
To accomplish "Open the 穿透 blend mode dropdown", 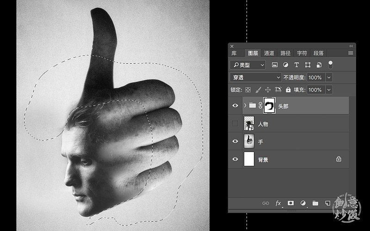I will 256,77.
